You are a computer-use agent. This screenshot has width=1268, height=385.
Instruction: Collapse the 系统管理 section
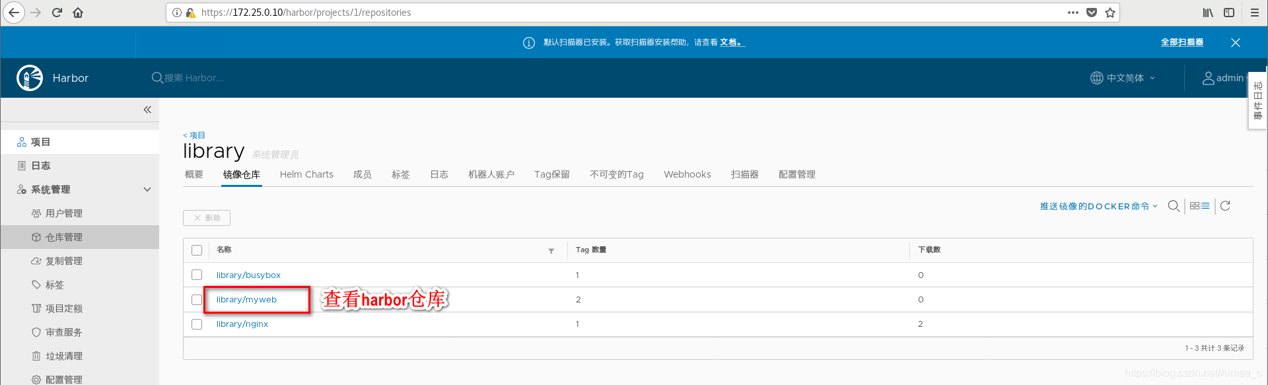click(x=147, y=190)
